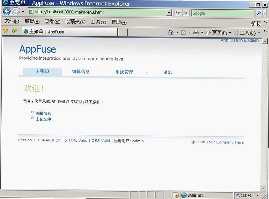Viewport: 269px width, 199px height.
Task: Click Version 1.0-SNAPSHOT footer text
Action: [39, 140]
